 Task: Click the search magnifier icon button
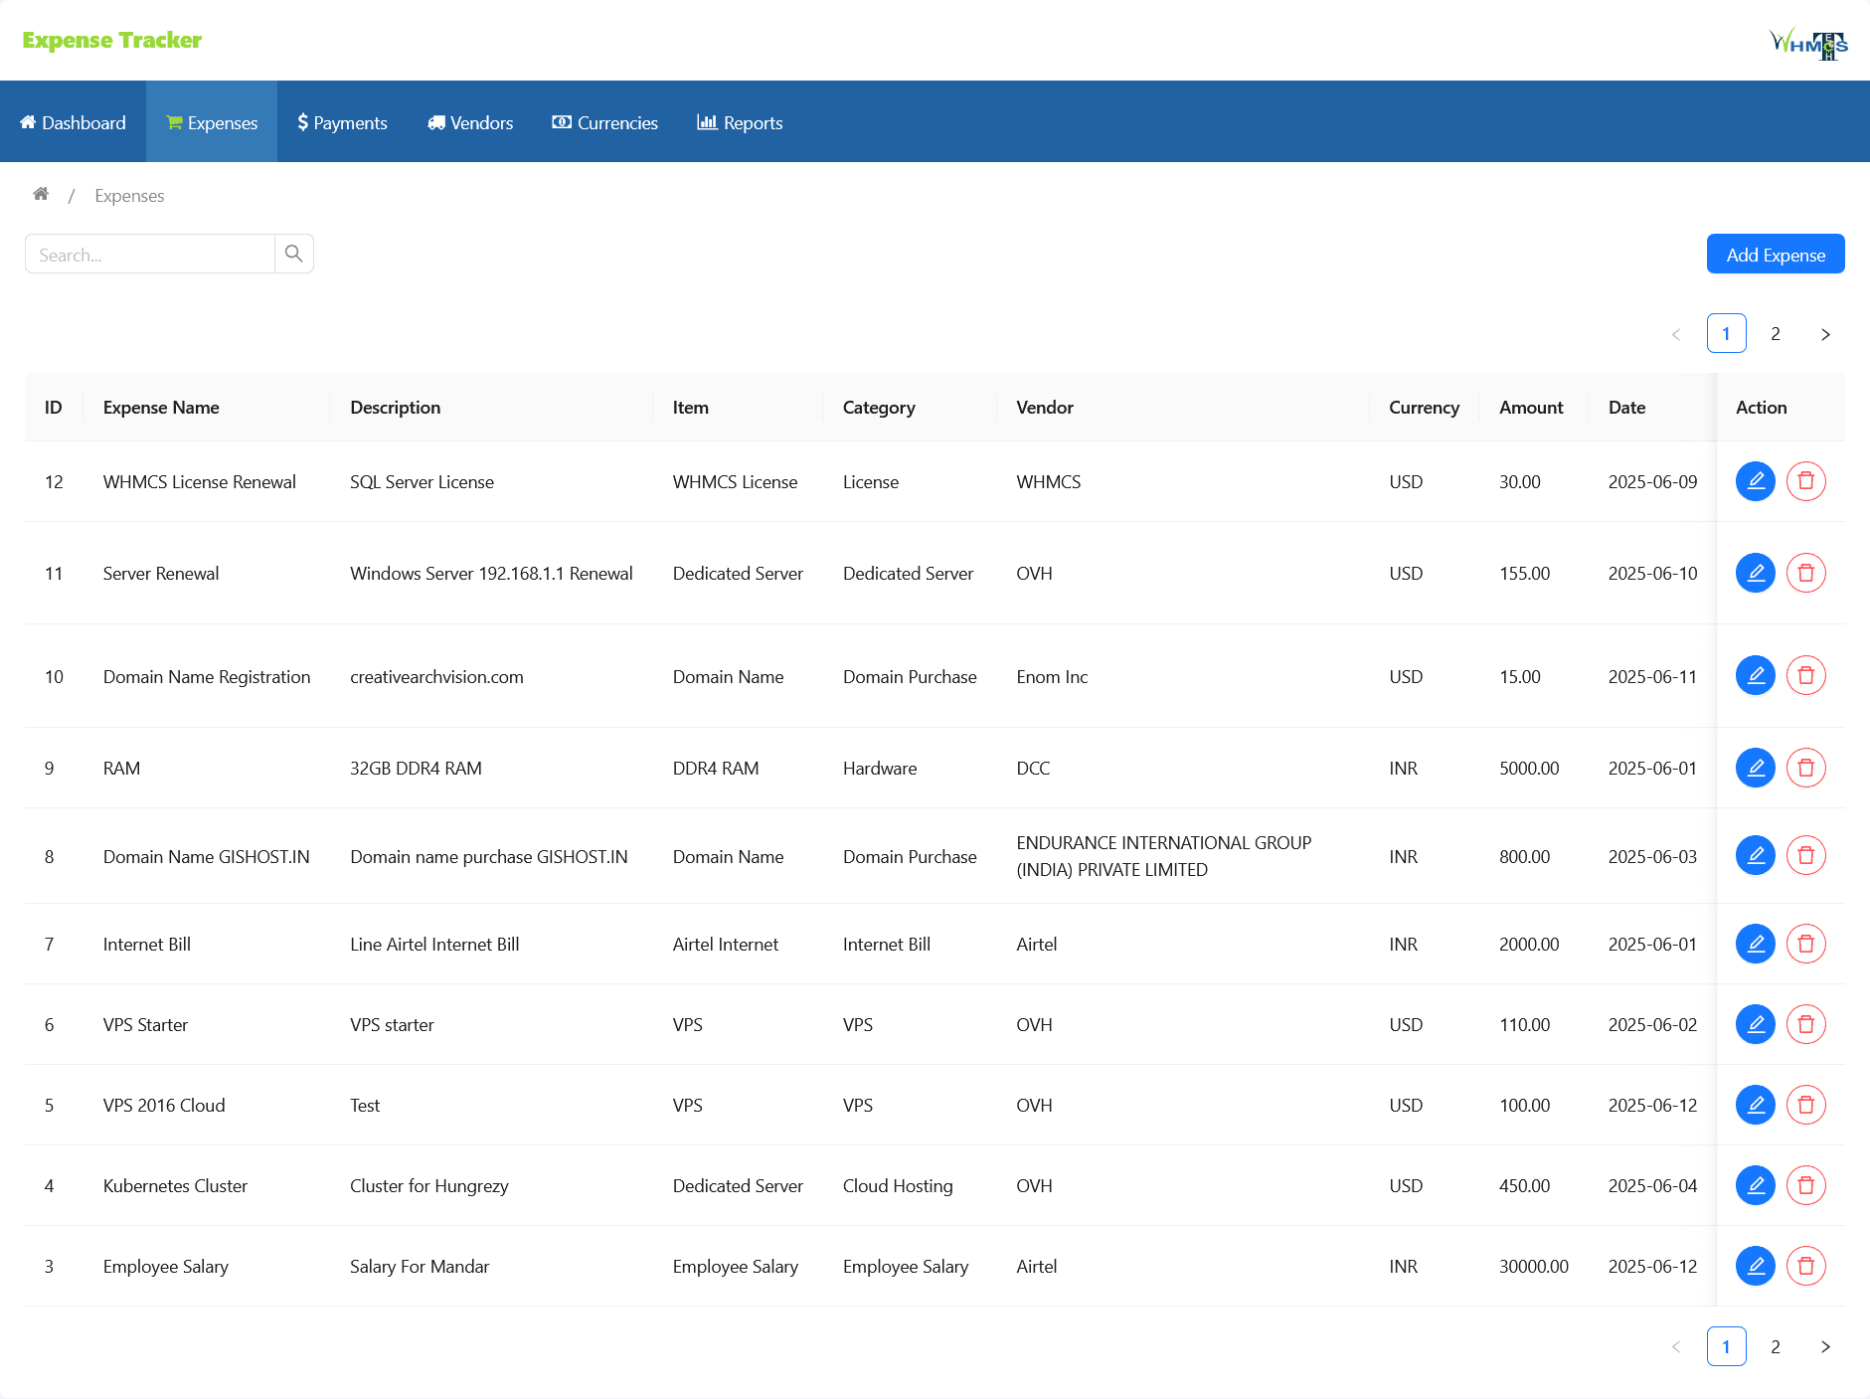coord(293,254)
